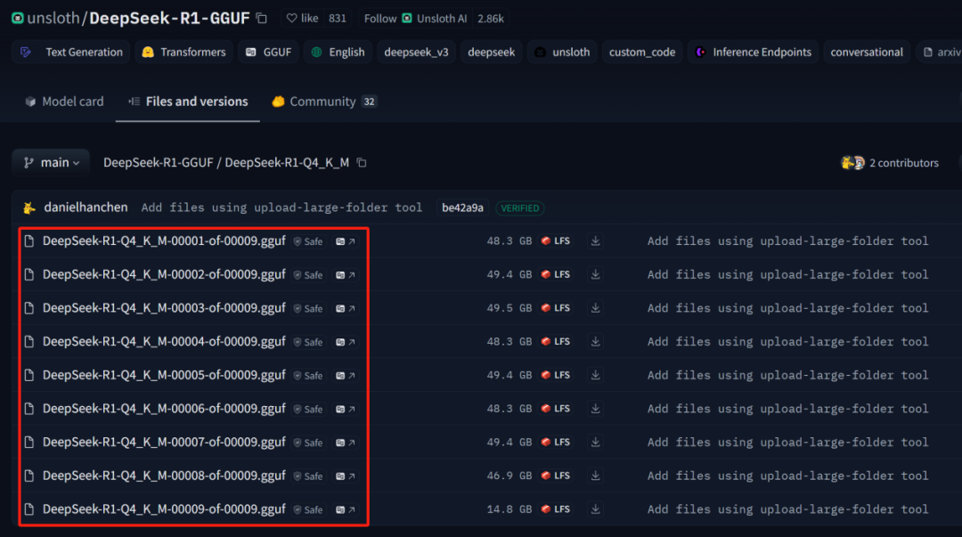The image size is (962, 537).
Task: Download the 00004-of-00009 gguf file
Action: point(595,341)
